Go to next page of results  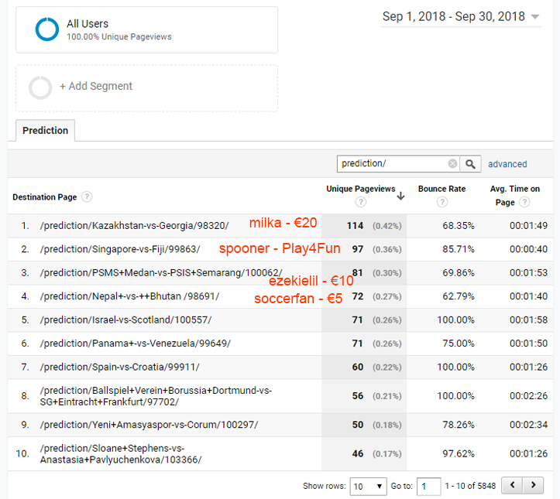(x=533, y=485)
